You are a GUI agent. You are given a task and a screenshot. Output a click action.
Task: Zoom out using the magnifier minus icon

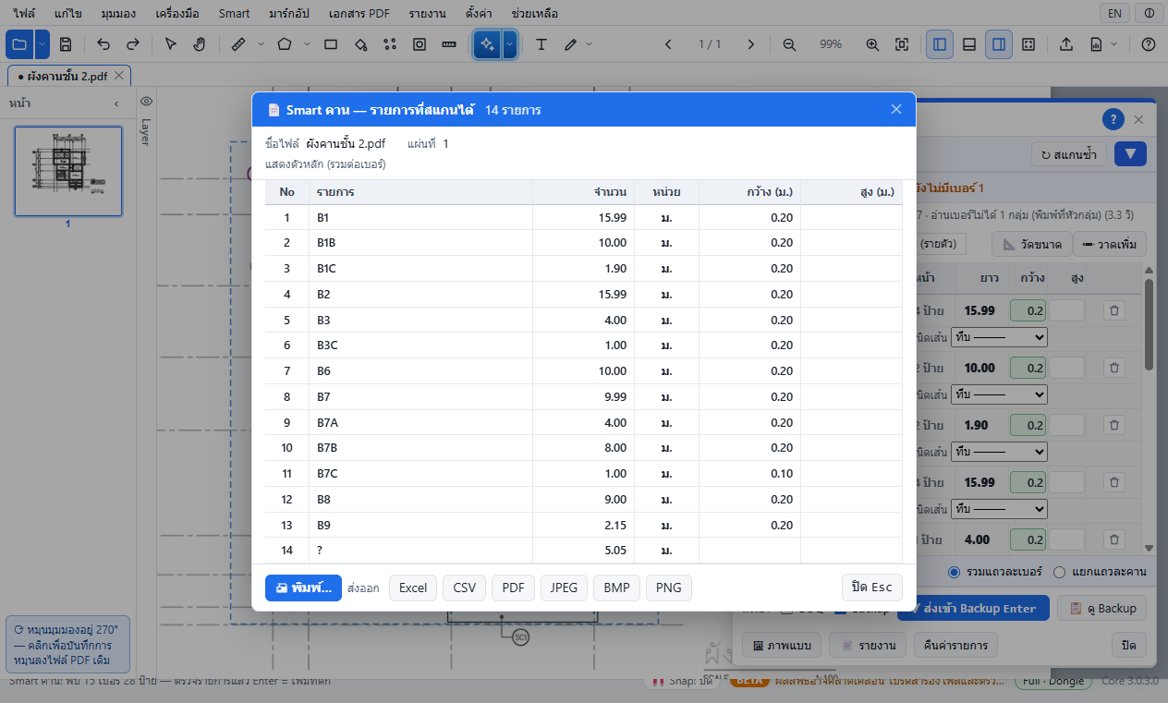click(x=789, y=44)
